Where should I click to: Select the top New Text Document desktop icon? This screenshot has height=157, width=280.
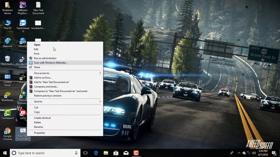38,8
